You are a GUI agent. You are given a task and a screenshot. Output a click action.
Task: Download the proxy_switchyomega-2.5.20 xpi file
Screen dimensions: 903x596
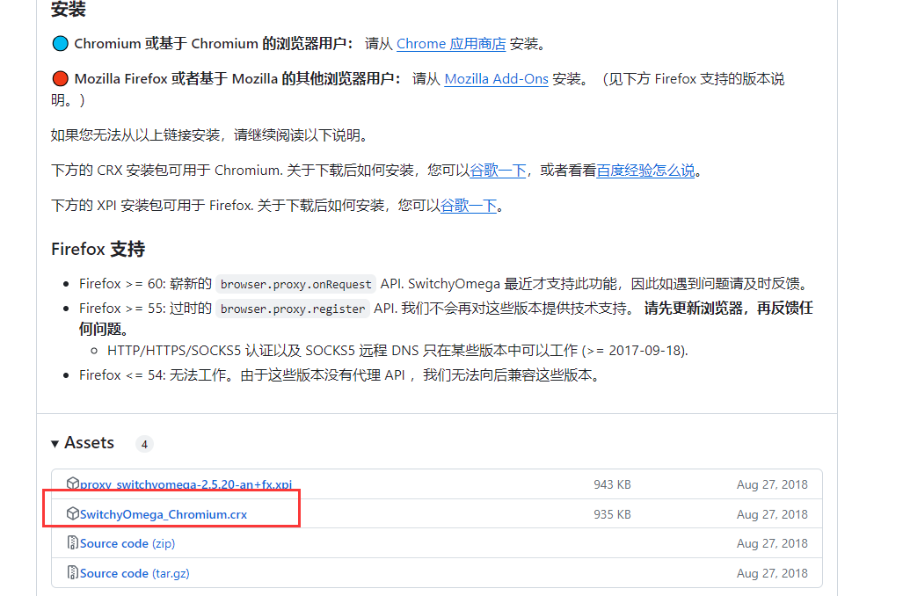pos(186,484)
